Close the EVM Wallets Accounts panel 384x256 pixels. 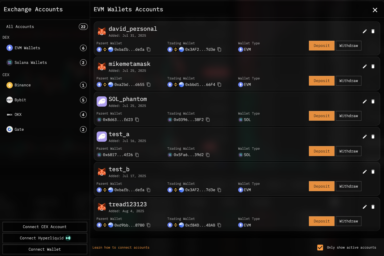tap(375, 10)
